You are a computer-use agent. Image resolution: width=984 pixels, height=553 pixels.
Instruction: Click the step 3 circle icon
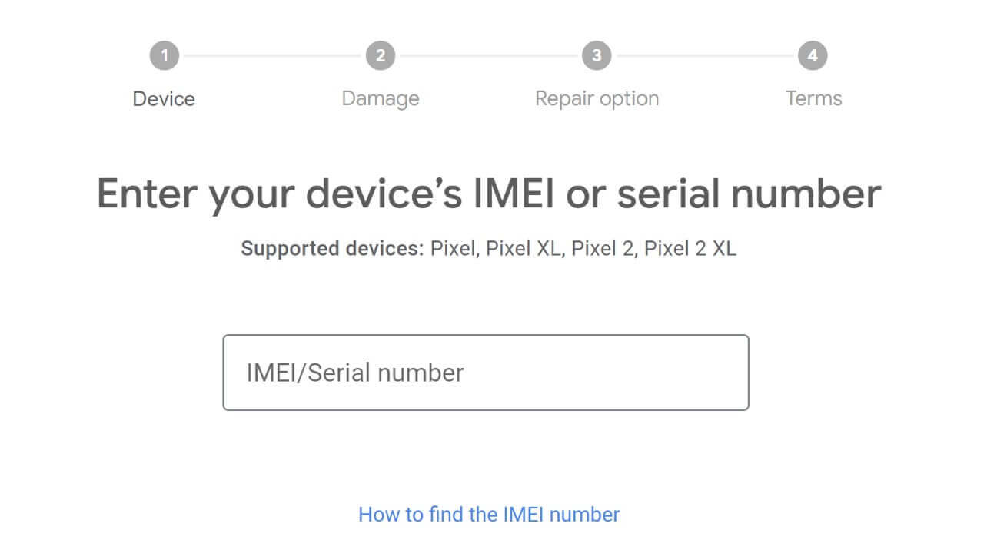pos(597,55)
